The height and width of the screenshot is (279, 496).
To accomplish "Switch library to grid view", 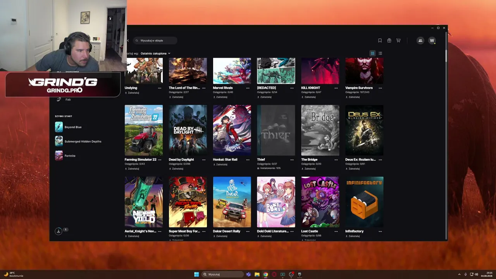I will pyautogui.click(x=373, y=53).
